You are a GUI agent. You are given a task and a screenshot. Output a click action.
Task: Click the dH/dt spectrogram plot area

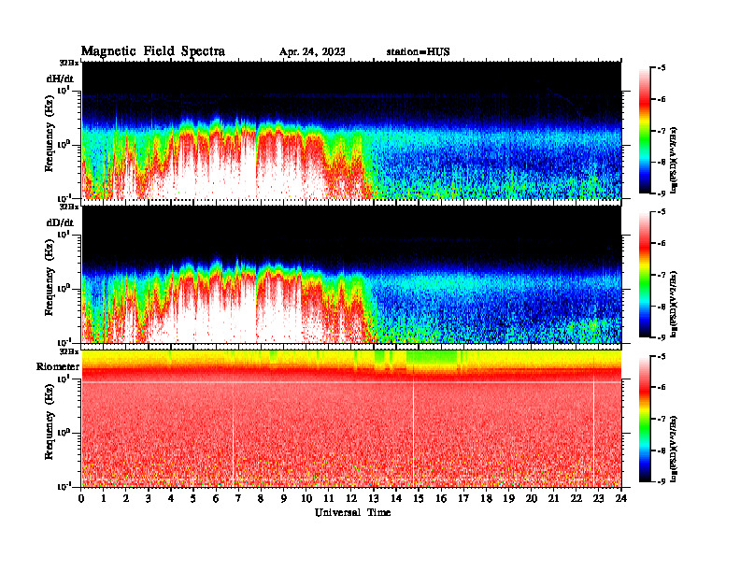point(351,130)
